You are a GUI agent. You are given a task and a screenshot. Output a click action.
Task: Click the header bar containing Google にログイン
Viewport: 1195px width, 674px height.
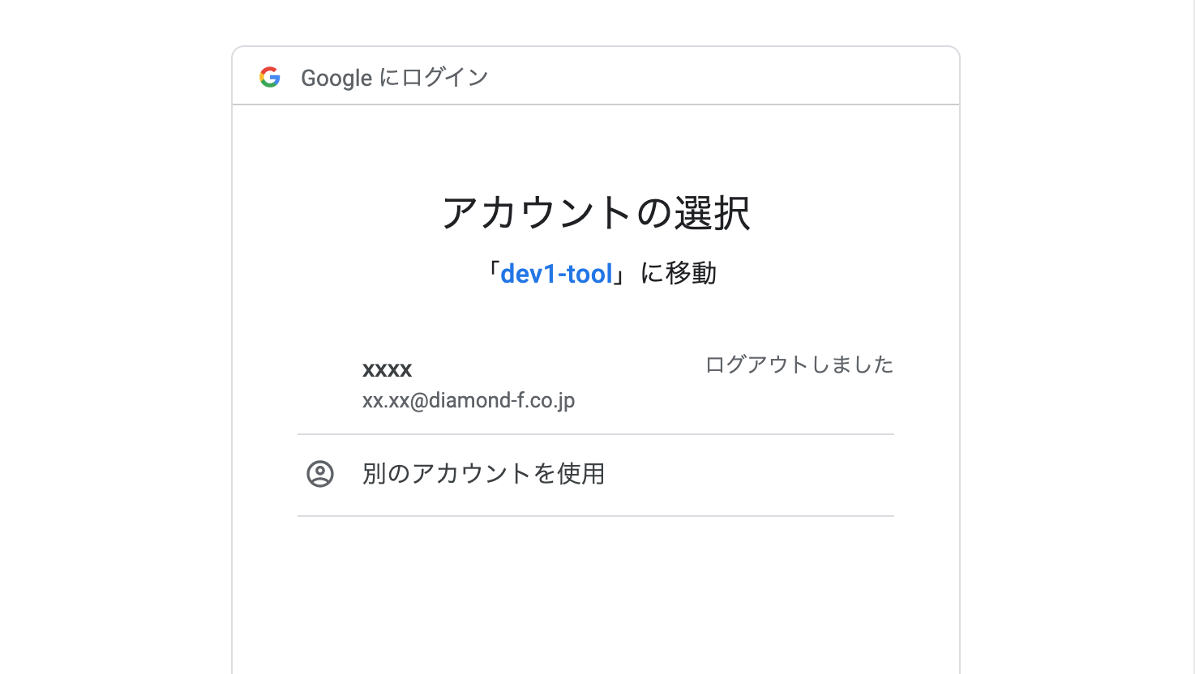[597, 75]
